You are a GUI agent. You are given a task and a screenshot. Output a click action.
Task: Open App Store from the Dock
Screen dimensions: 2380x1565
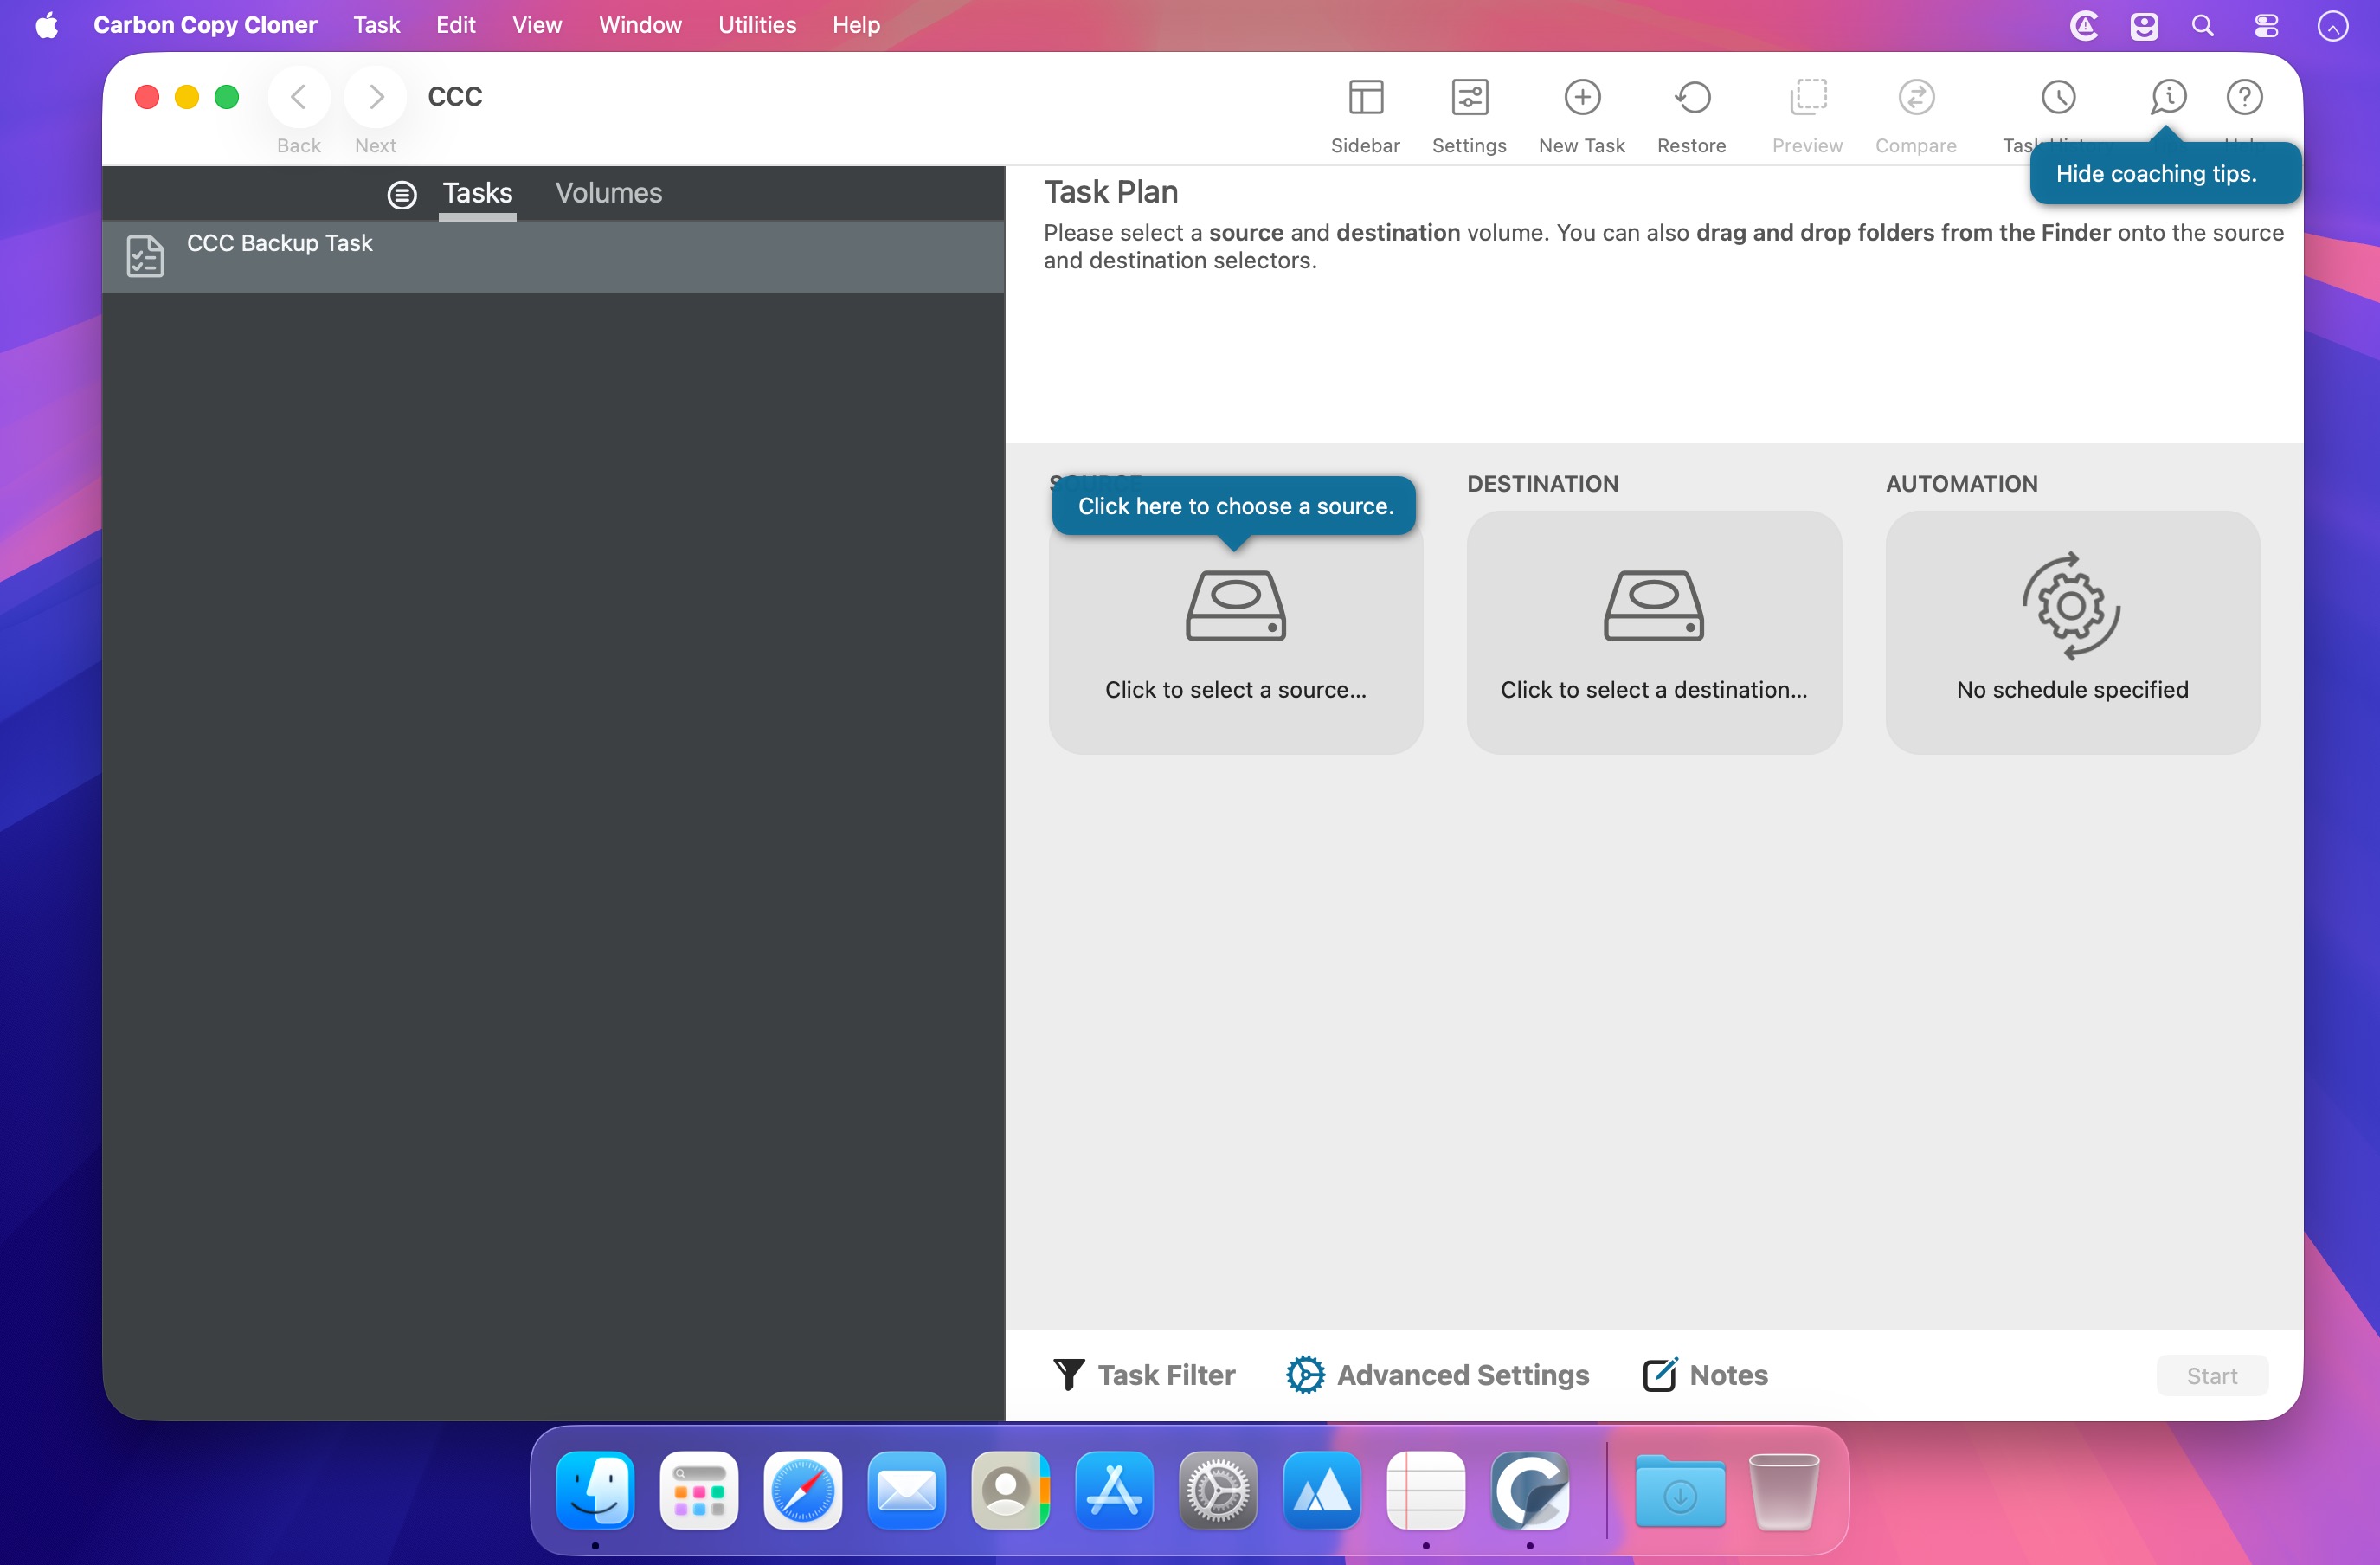tap(1114, 1490)
